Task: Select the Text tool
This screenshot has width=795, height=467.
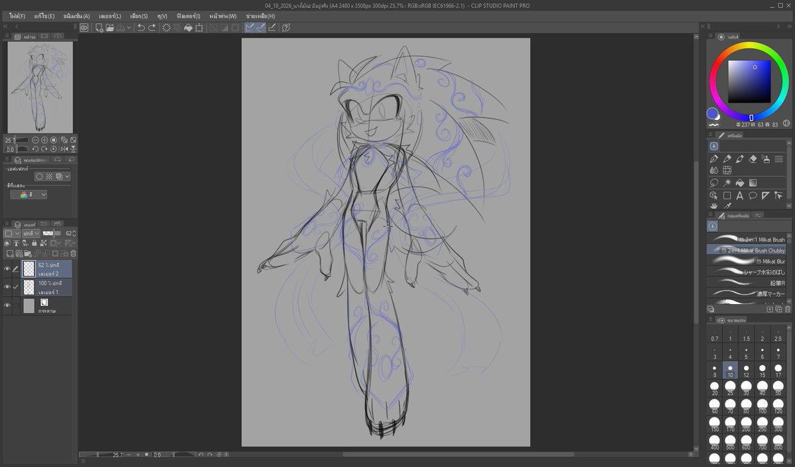Action: (740, 195)
